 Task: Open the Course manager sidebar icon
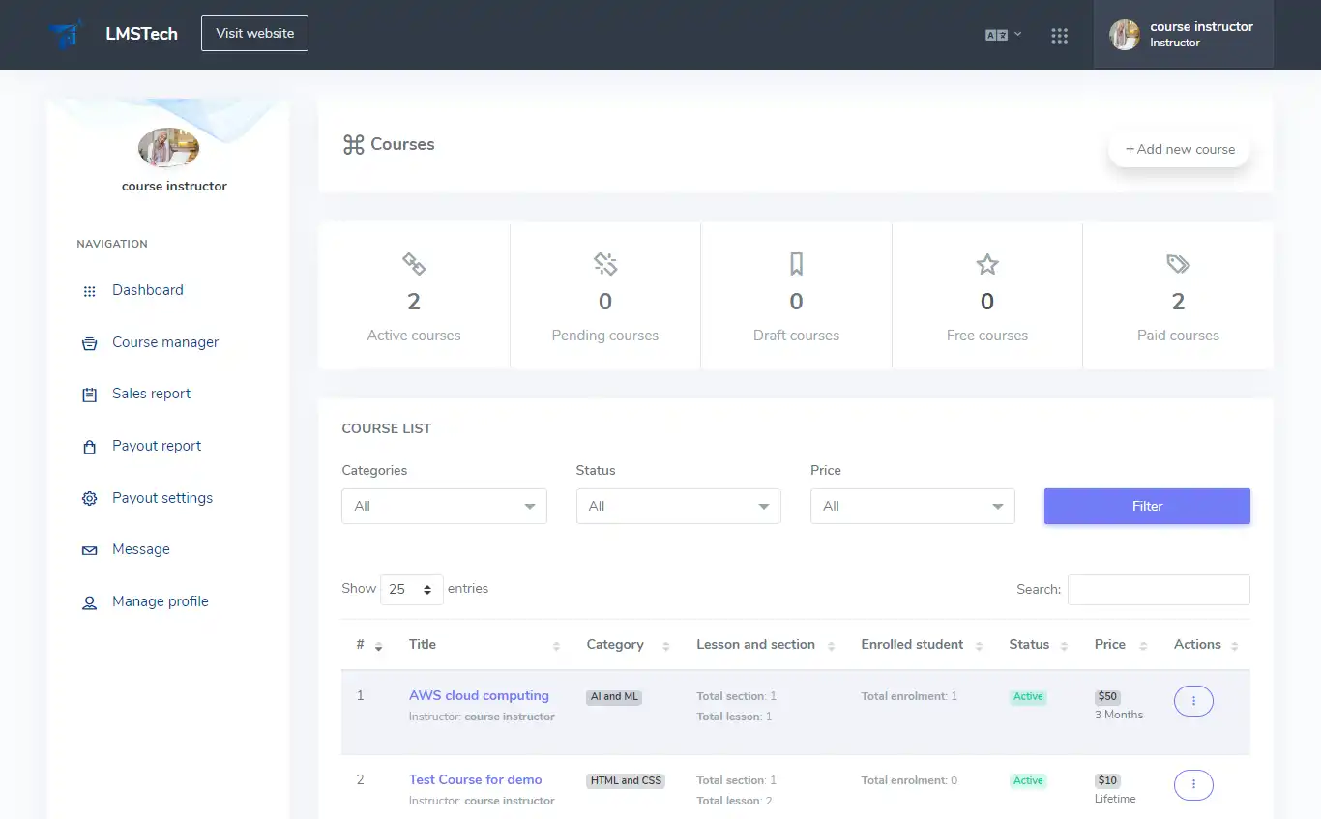[x=89, y=342]
